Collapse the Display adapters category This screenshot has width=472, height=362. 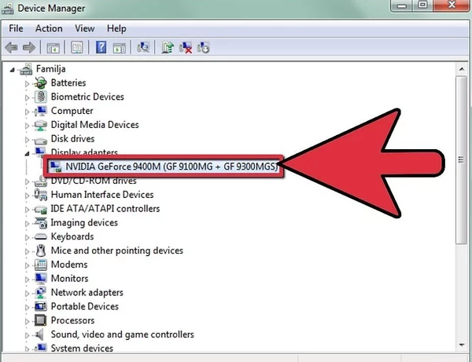pyautogui.click(x=27, y=152)
